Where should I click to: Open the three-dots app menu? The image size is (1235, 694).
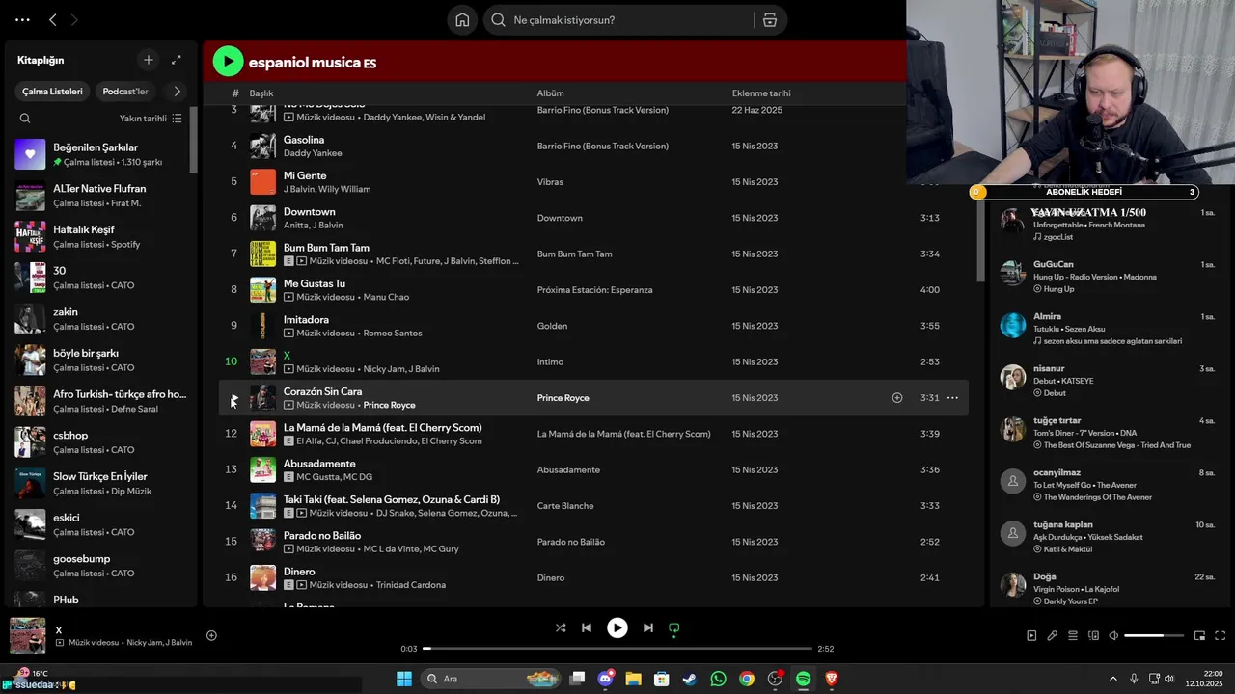click(x=22, y=19)
